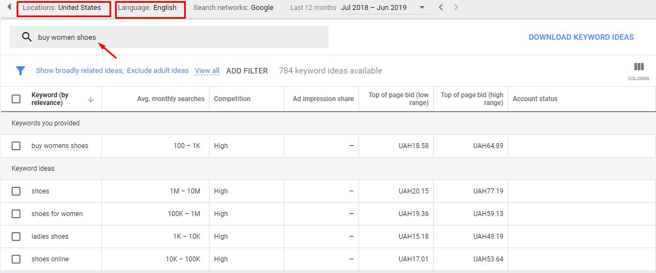Open the Columns chooser icon
The width and height of the screenshot is (656, 273).
[638, 71]
